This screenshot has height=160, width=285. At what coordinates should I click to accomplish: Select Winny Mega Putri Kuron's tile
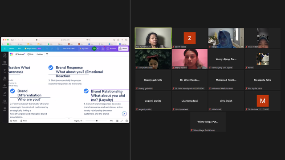(208, 122)
